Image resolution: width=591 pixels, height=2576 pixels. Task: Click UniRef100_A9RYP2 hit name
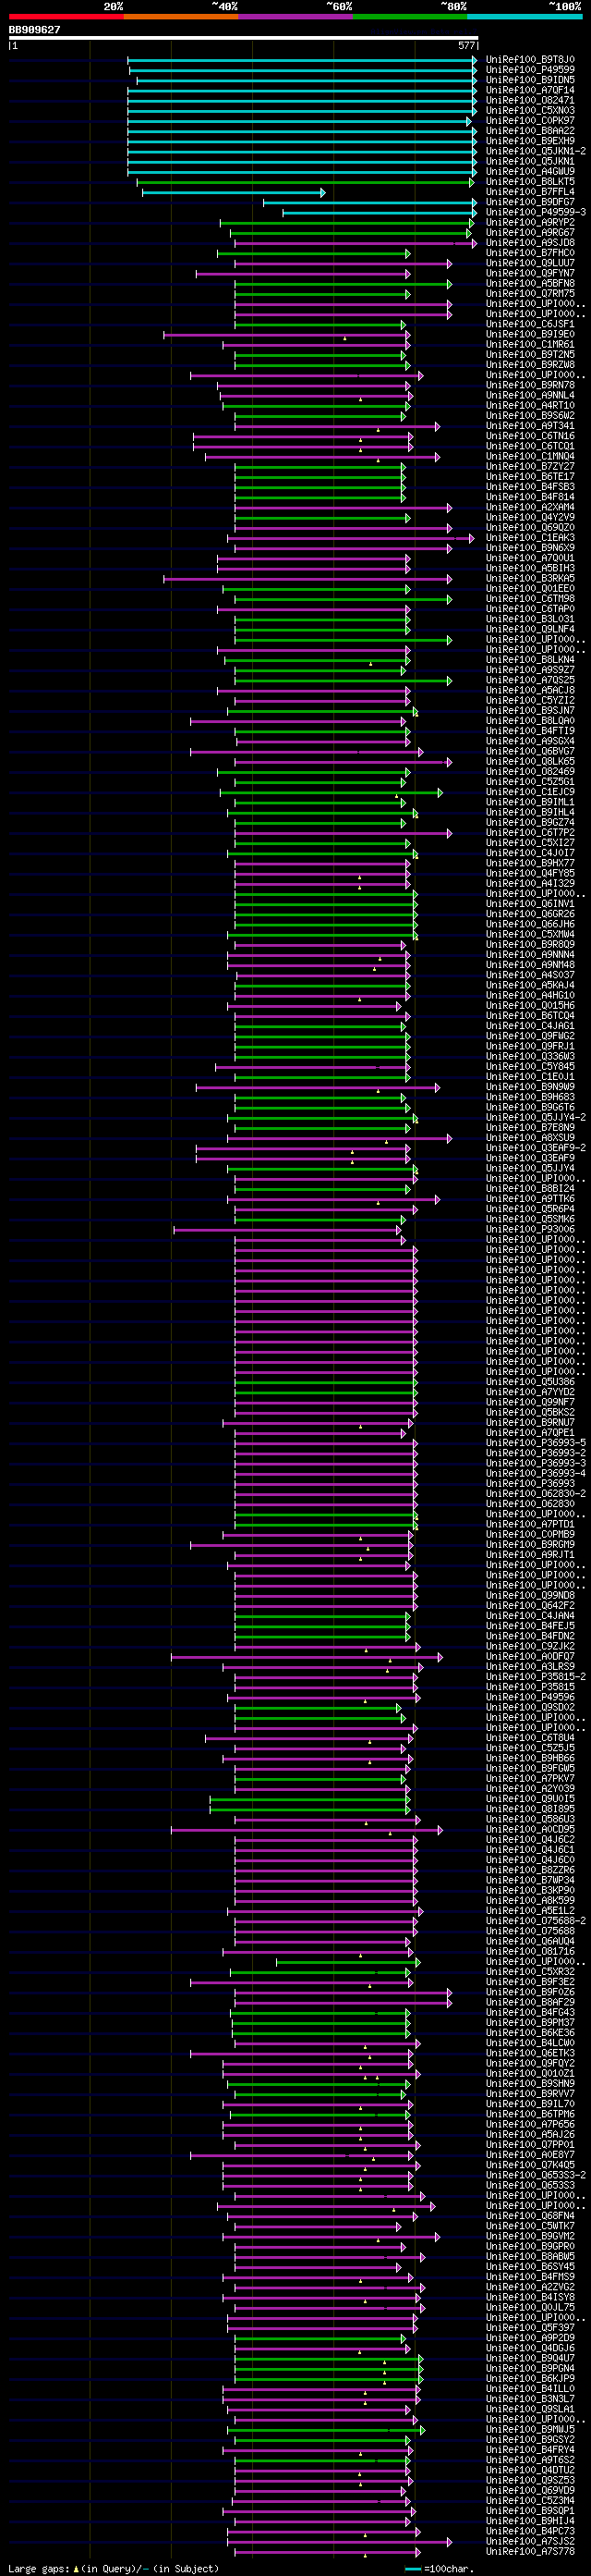click(530, 223)
